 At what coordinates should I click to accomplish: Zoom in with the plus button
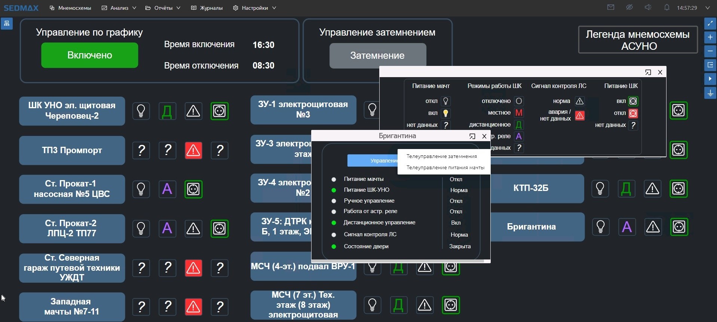click(x=710, y=37)
